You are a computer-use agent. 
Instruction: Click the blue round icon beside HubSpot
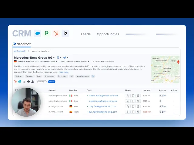[20, 82]
